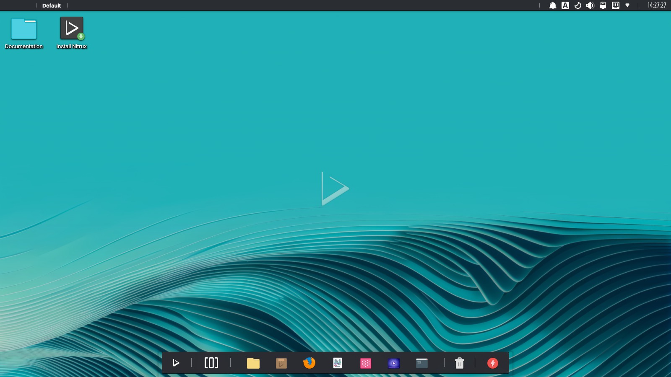Screen dimensions: 671x377
Task: Open the Nitrux application launcher in dock
Action: [176, 363]
